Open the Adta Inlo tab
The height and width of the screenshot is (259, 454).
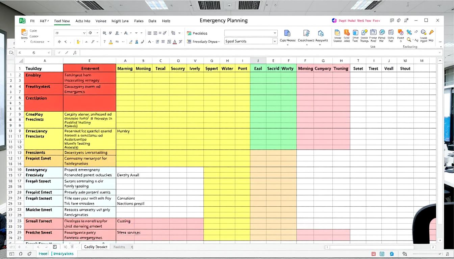pyautogui.click(x=83, y=21)
